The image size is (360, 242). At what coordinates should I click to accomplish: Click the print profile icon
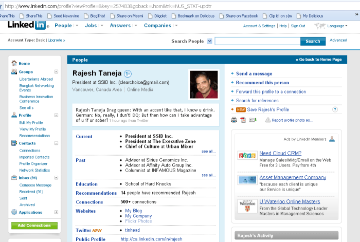[x=234, y=120]
